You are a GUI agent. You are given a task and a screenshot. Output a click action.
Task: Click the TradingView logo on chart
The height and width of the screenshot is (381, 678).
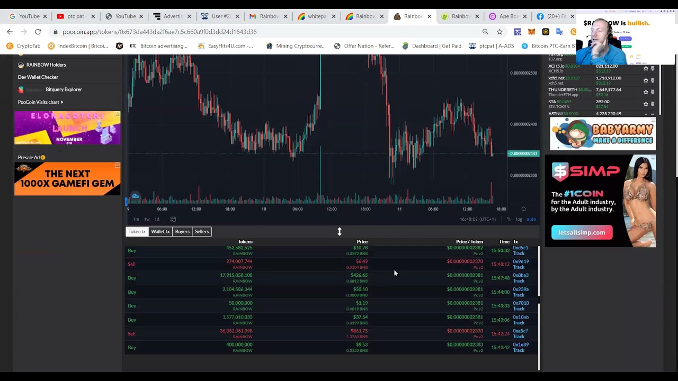[x=135, y=196]
